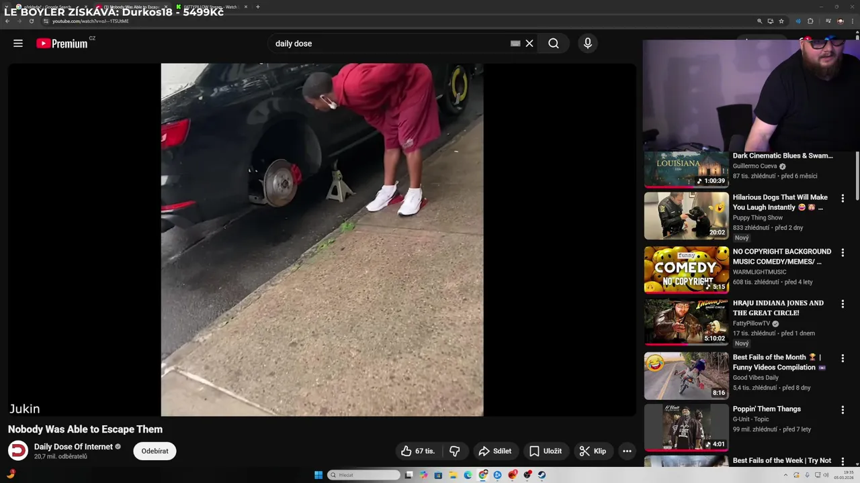
Task: Open the on-screen keyboard icon in search box
Action: pos(515,44)
